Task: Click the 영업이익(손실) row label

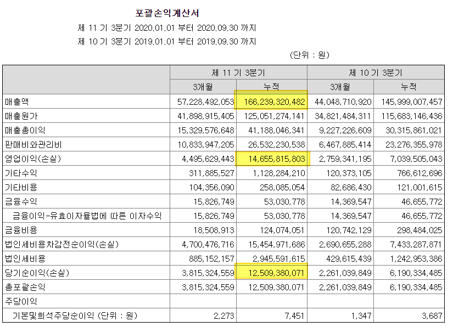Action: [33, 159]
